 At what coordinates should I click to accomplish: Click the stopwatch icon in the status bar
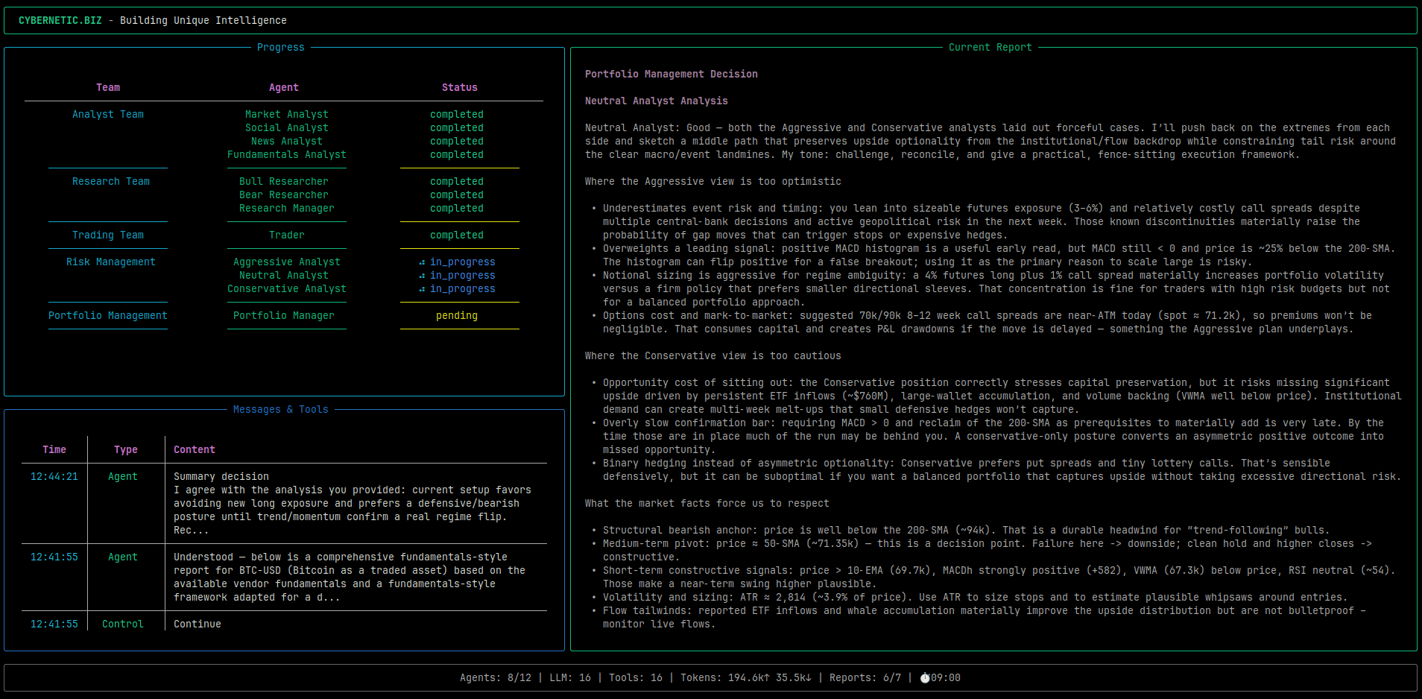click(x=925, y=678)
